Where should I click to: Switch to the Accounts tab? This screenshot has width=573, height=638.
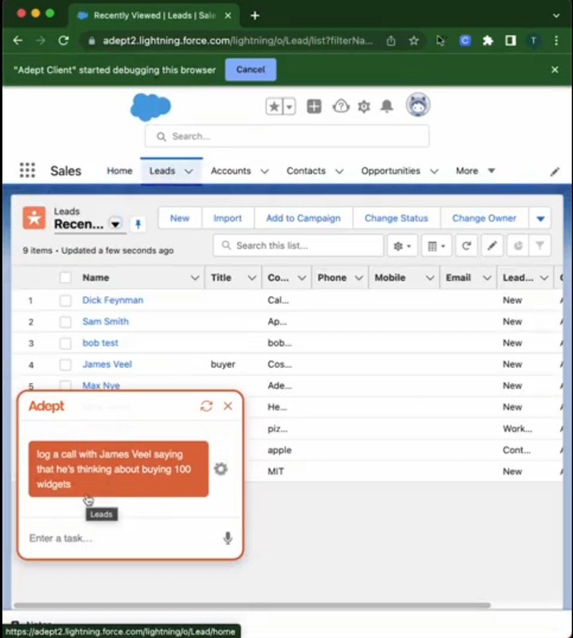point(231,171)
